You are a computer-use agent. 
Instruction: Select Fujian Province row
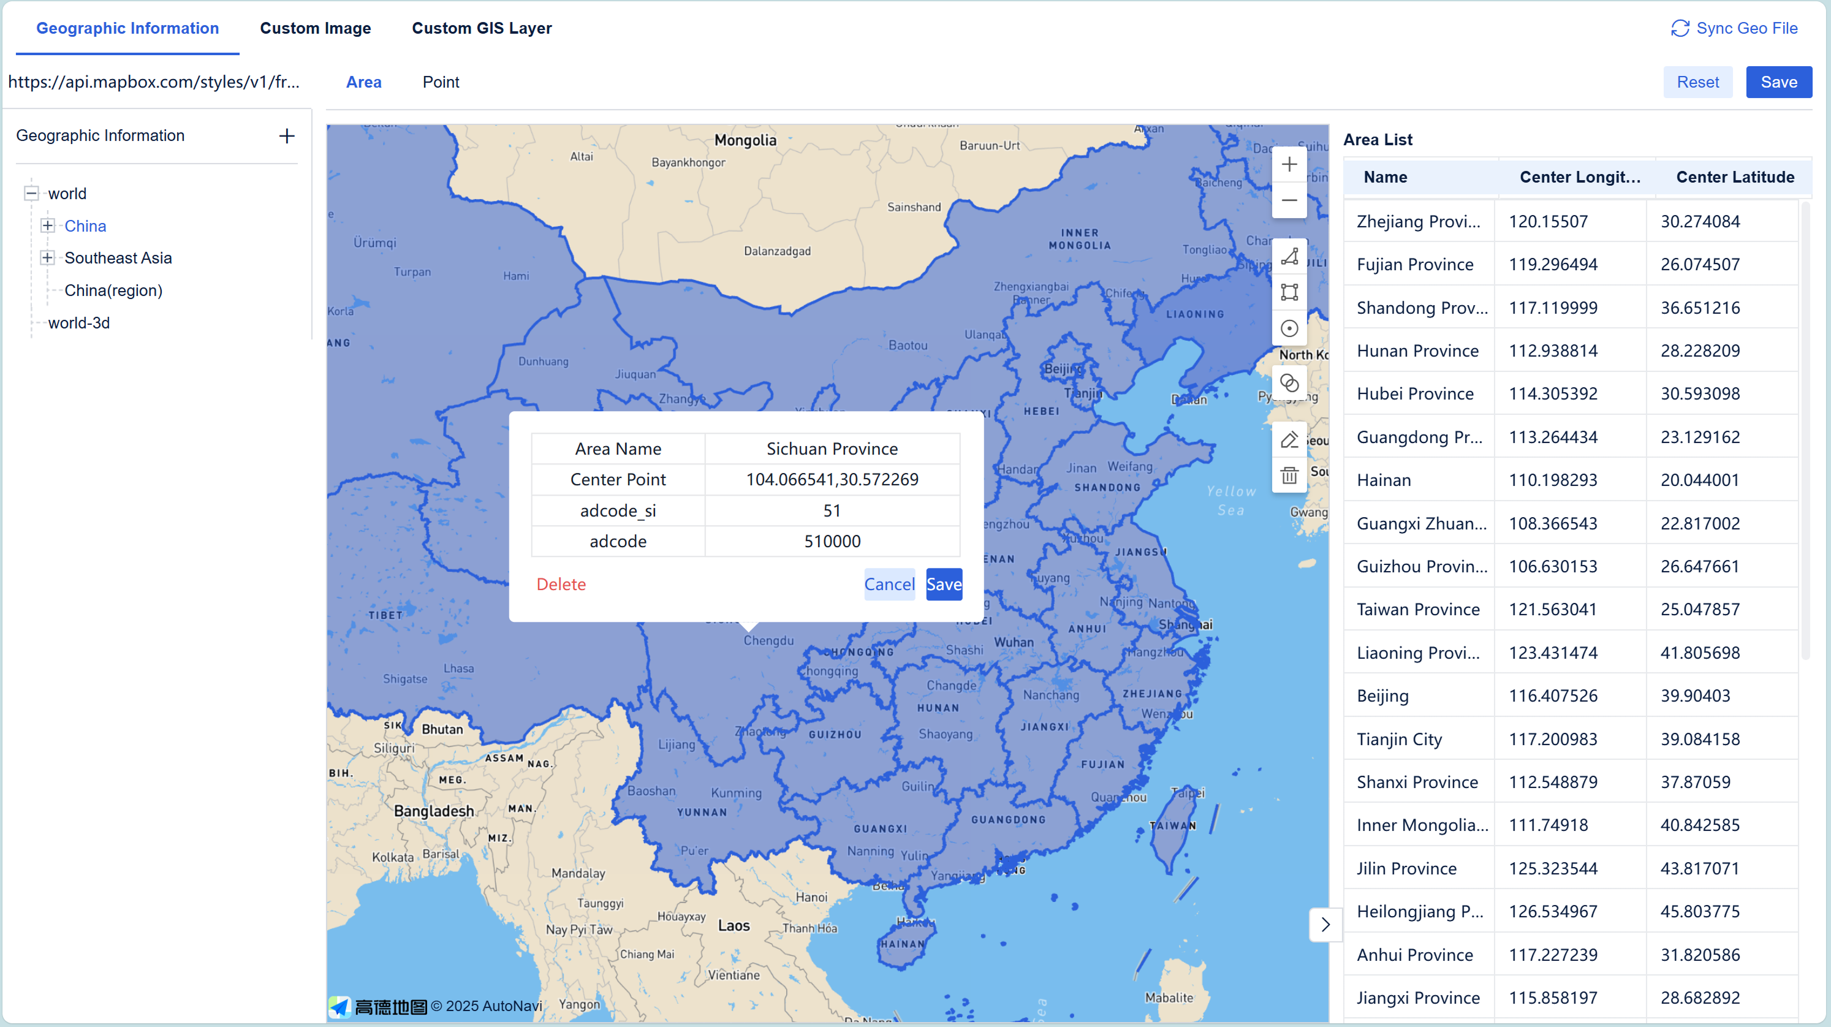pos(1570,264)
